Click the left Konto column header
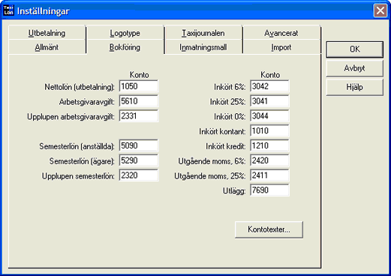 pyautogui.click(x=139, y=75)
